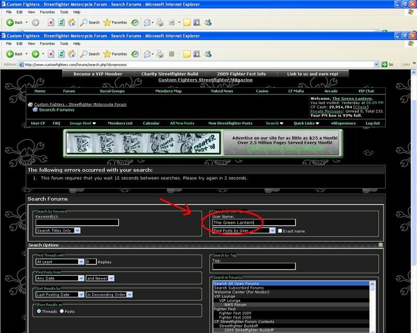Screen dimensions: 417x333
Task: Open the Tools menu in the background window
Action: pyautogui.click(x=64, y=12)
